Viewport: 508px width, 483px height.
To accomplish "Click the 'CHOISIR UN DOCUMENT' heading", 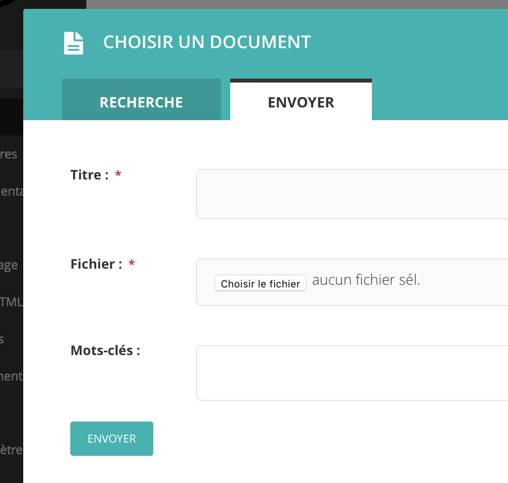I will pos(207,42).
